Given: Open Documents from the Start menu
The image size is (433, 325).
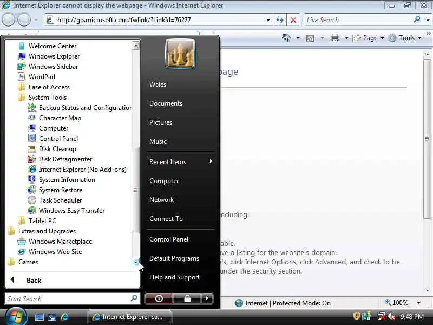Looking at the screenshot, I should [166, 103].
